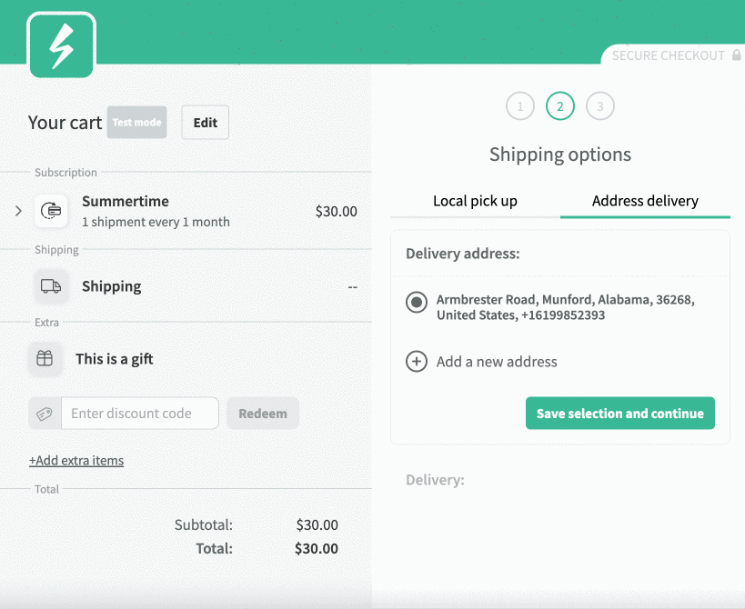This screenshot has width=745, height=609.
Task: Click the Shipping options heading
Action: coord(560,155)
